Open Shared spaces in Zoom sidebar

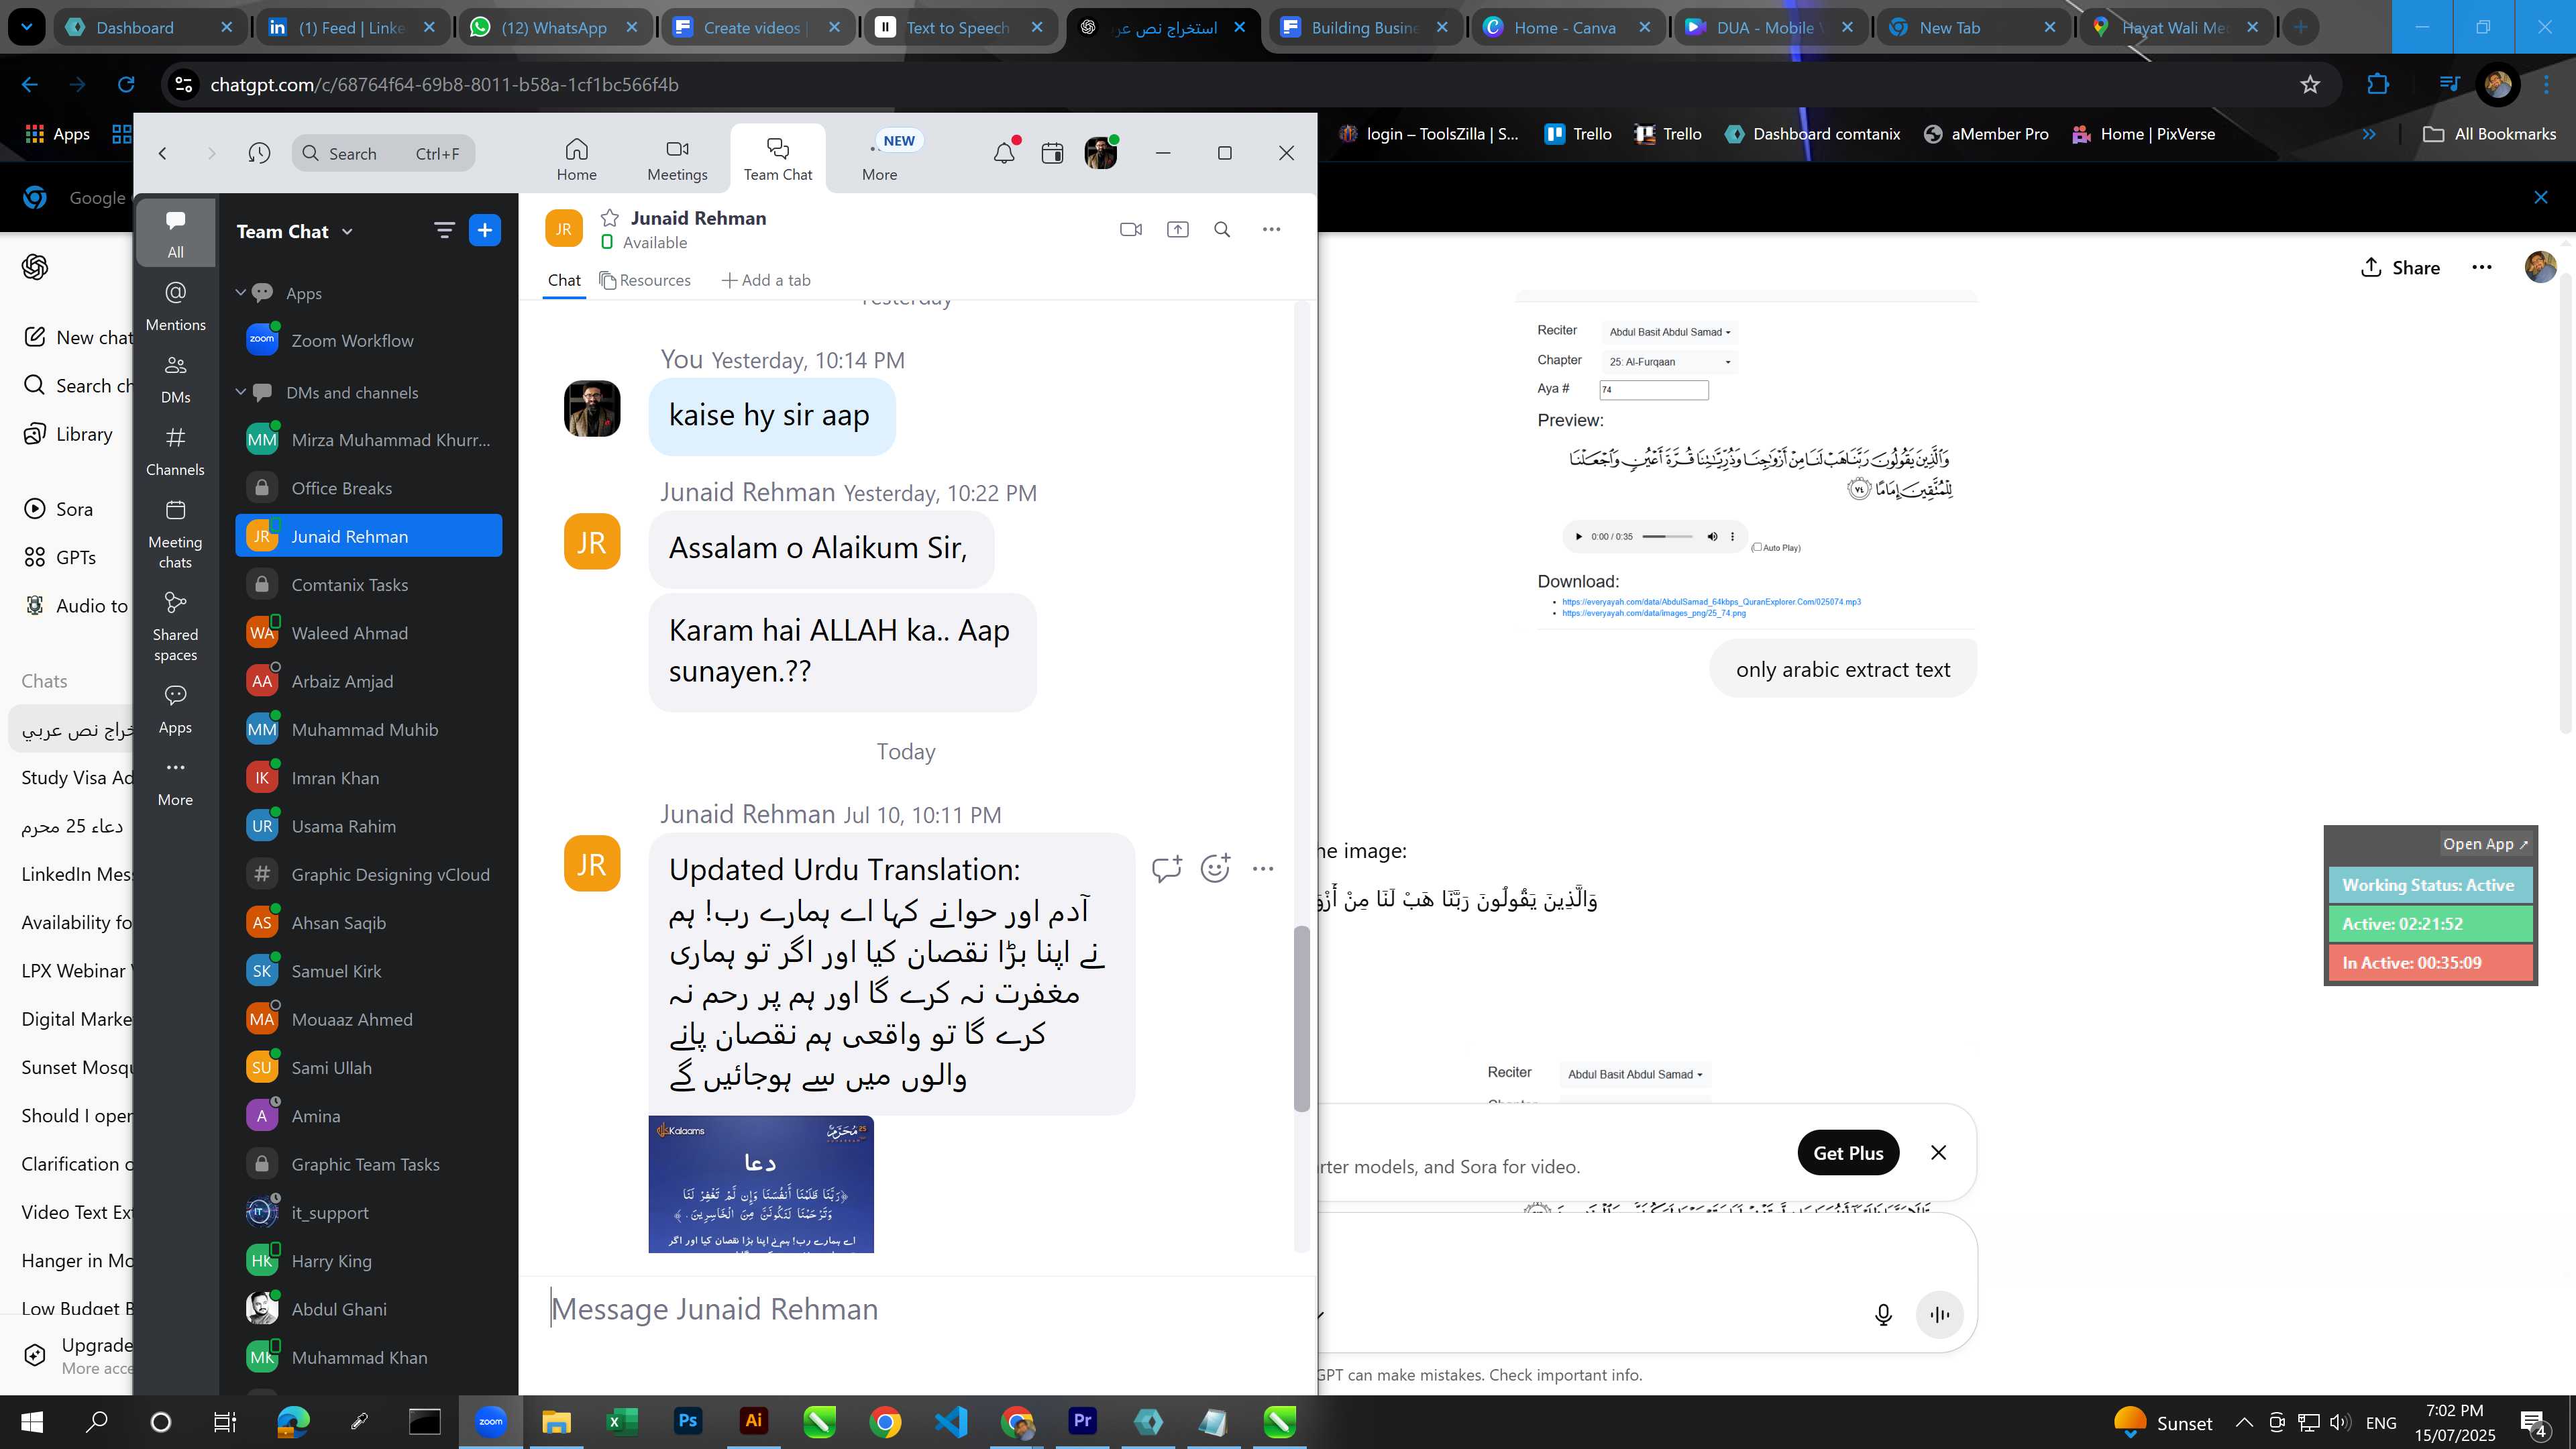coord(175,627)
